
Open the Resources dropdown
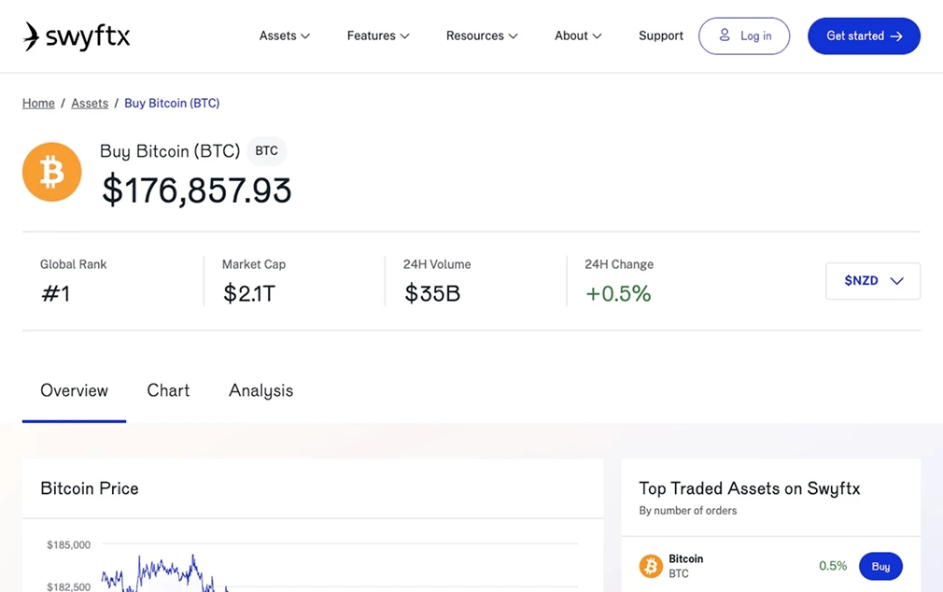(x=482, y=36)
